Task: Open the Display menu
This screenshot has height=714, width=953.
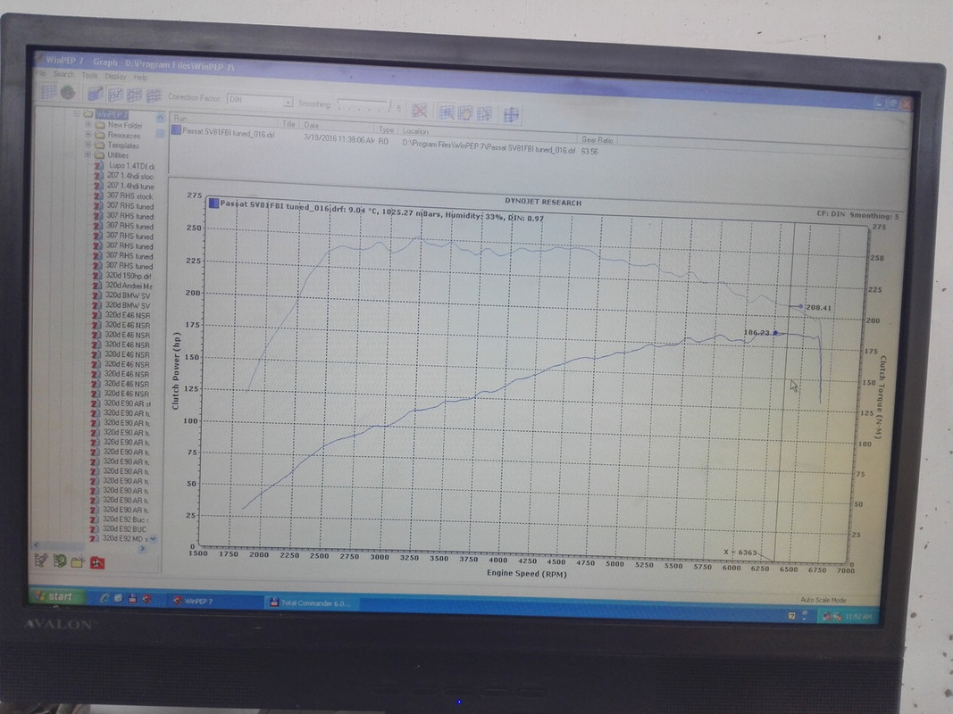Action: 115,77
